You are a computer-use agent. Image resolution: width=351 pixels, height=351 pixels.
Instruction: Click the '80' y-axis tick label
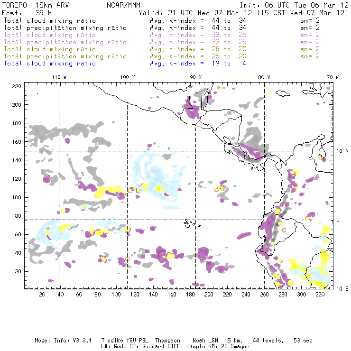(x=18, y=216)
